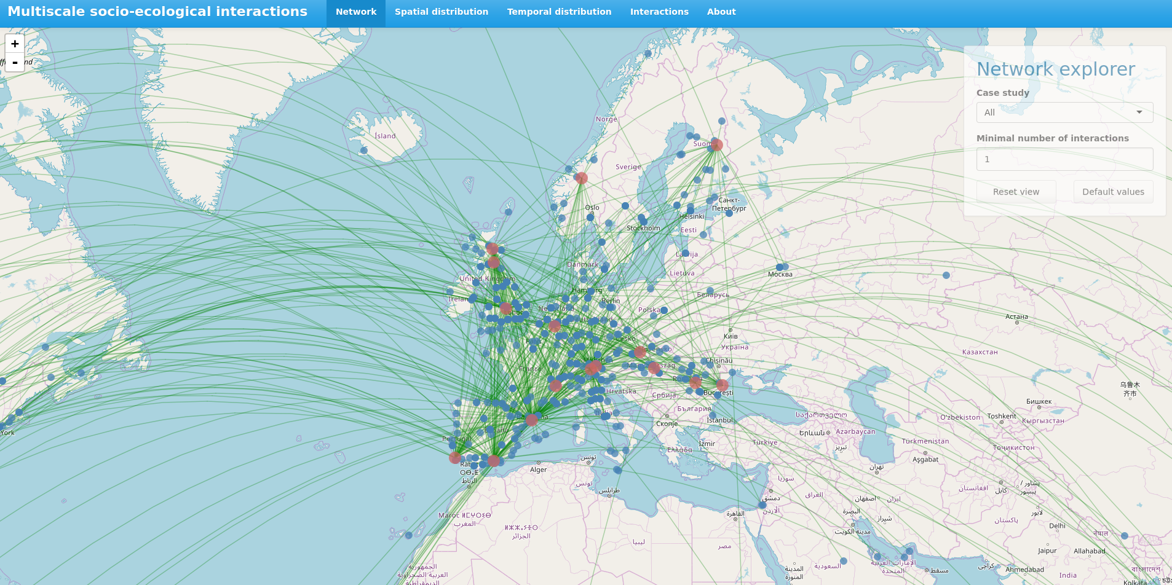Click the "Stockholm" map label
This screenshot has height=585, width=1172.
(x=643, y=228)
